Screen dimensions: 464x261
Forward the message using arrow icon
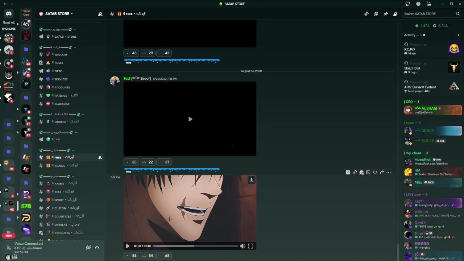coord(382,173)
